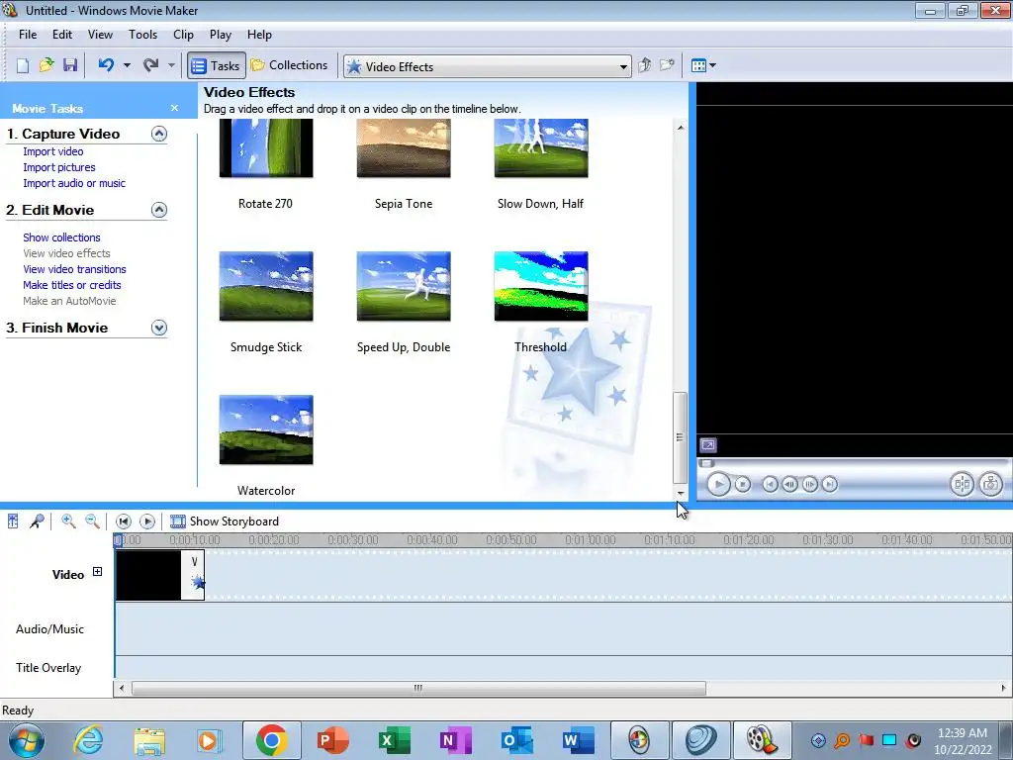Save project with the floppy disk icon
The height and width of the screenshot is (760, 1013).
[70, 65]
